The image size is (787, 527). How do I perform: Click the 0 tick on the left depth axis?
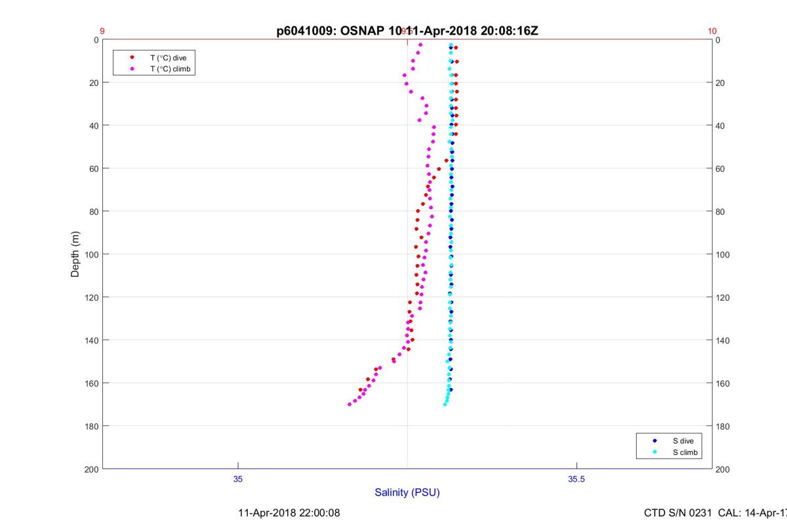[96, 40]
